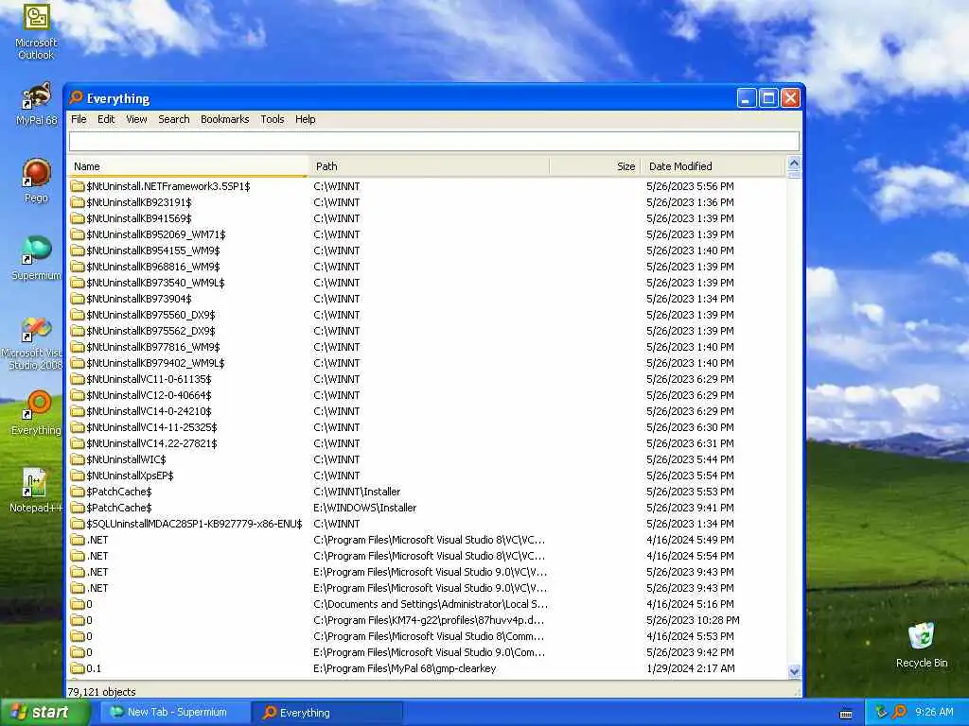
Task: Click the Everything title bar magnifier icon
Action: 76,97
